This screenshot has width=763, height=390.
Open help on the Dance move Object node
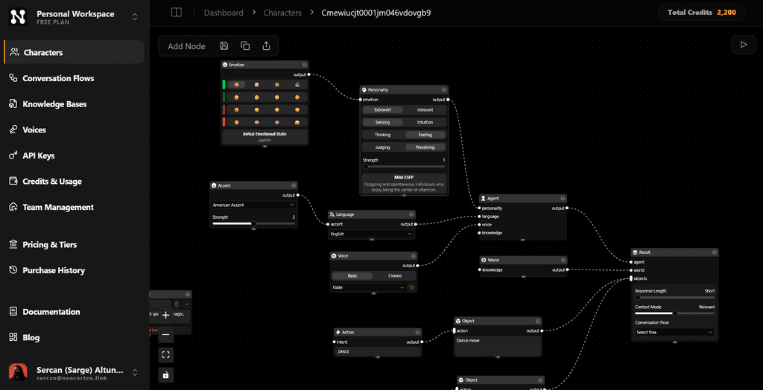pyautogui.click(x=537, y=321)
